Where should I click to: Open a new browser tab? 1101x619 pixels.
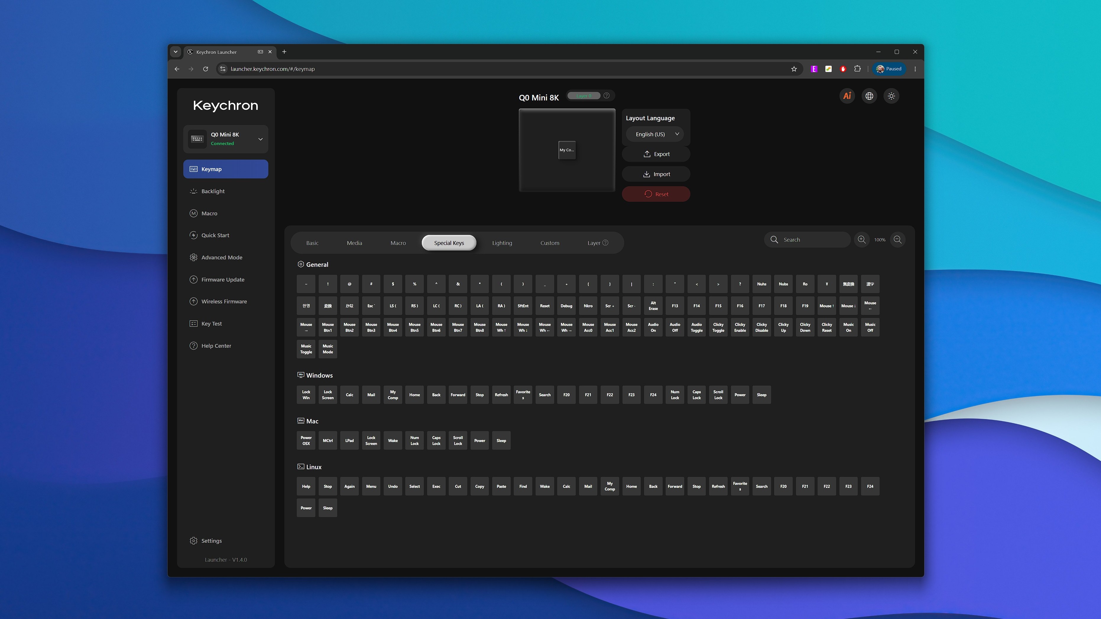(284, 52)
